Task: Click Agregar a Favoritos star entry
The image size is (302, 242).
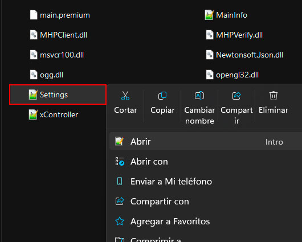Action: 206,221
